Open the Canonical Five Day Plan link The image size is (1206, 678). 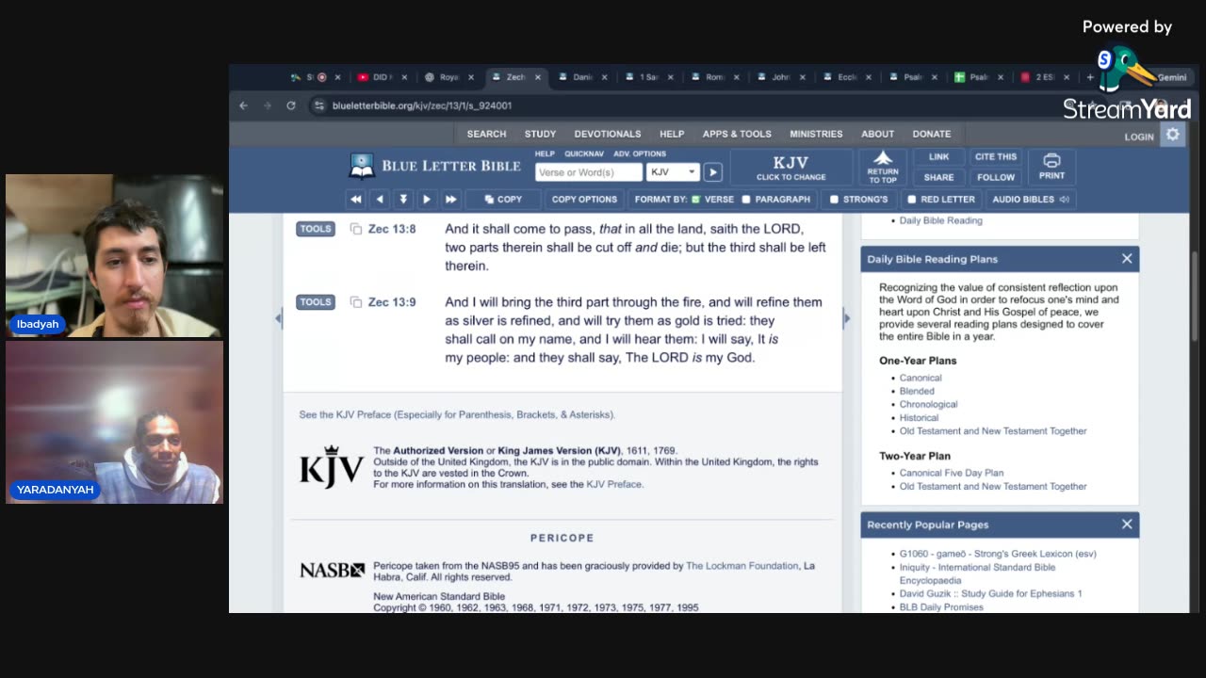[952, 473]
